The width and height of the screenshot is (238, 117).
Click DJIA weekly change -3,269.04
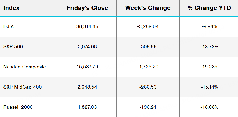tap(148, 26)
